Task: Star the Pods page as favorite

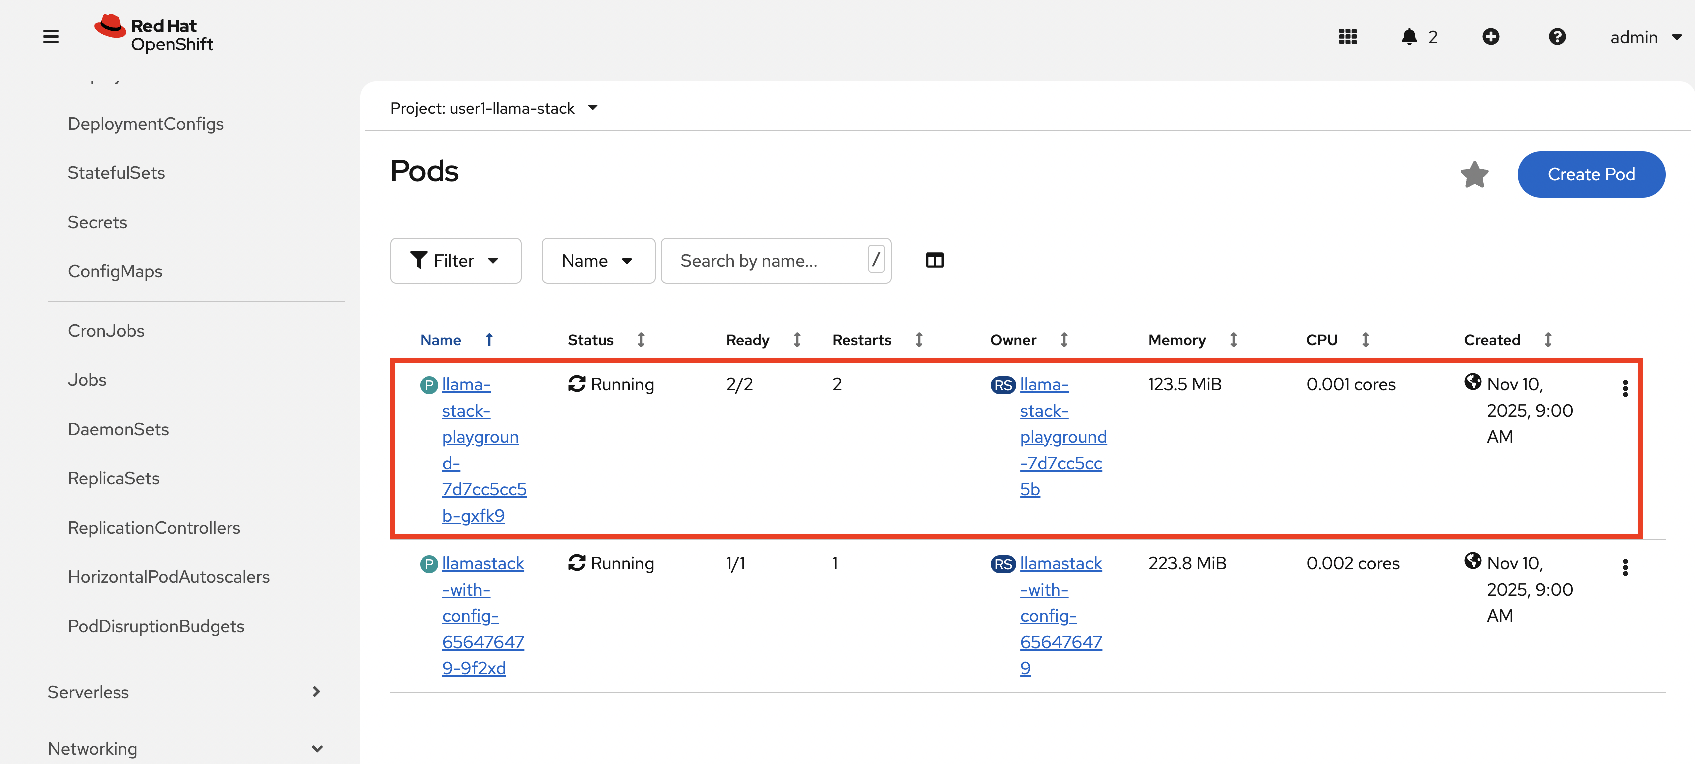Action: point(1474,175)
